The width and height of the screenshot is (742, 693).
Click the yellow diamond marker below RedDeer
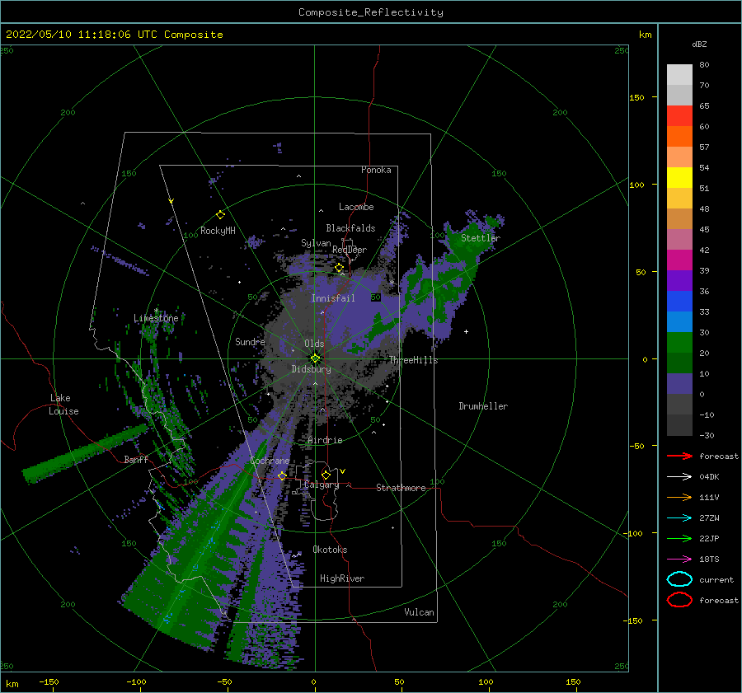coord(339,268)
